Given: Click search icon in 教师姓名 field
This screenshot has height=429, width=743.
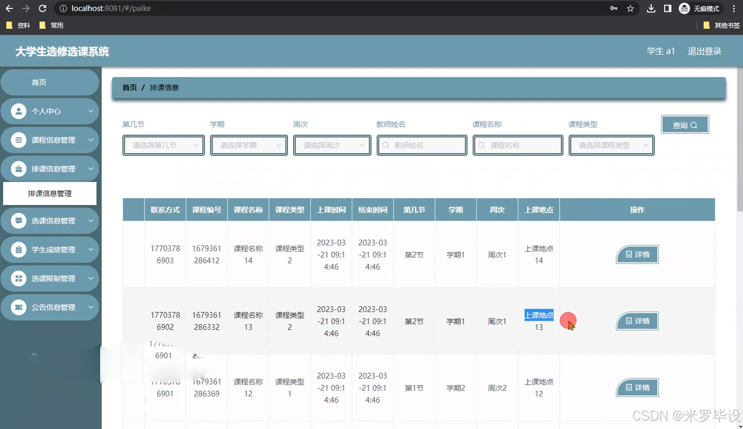Looking at the screenshot, I should 385,145.
